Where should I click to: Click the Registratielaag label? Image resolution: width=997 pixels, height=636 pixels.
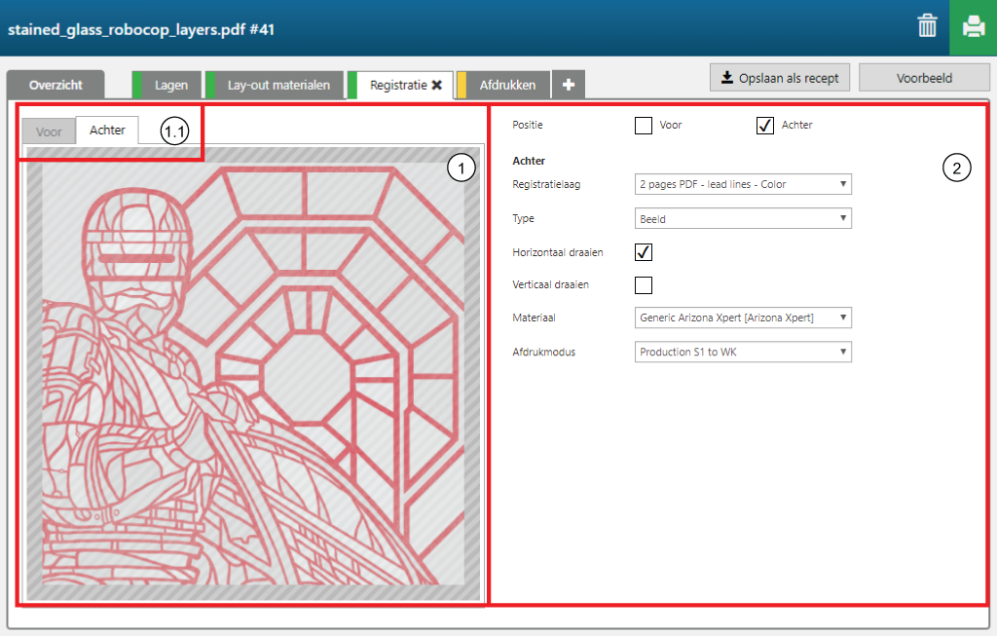click(546, 184)
